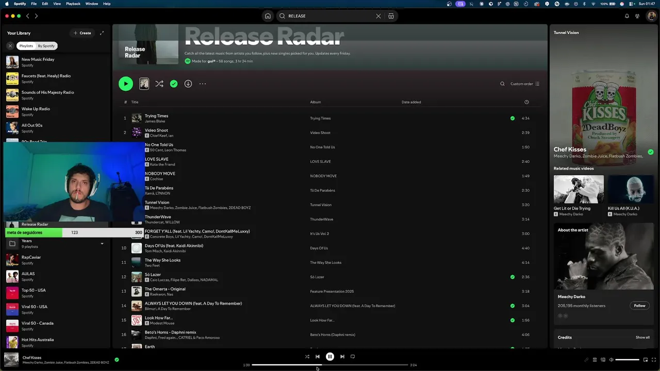Image resolution: width=660 pixels, height=371 pixels.
Task: Go forward with the right navigation arrow
Action: [36, 16]
